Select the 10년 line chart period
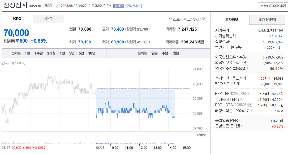288x154 pixels. tap(92, 53)
